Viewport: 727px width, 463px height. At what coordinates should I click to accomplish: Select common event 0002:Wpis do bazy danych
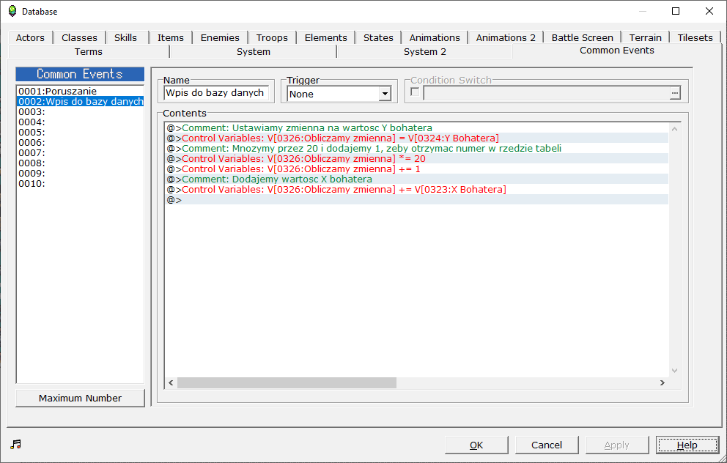coord(80,102)
